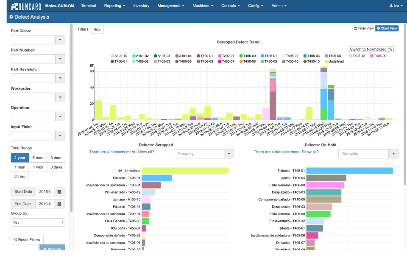The width and height of the screenshot is (407, 258).
Task: Click the main page scrollbar
Action: click(405, 104)
